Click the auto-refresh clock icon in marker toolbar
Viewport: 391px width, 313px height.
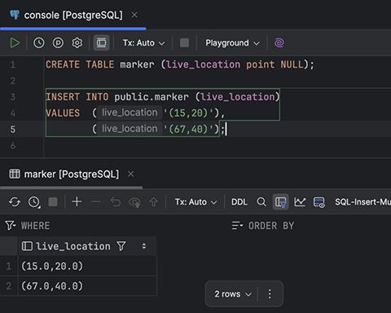click(34, 202)
